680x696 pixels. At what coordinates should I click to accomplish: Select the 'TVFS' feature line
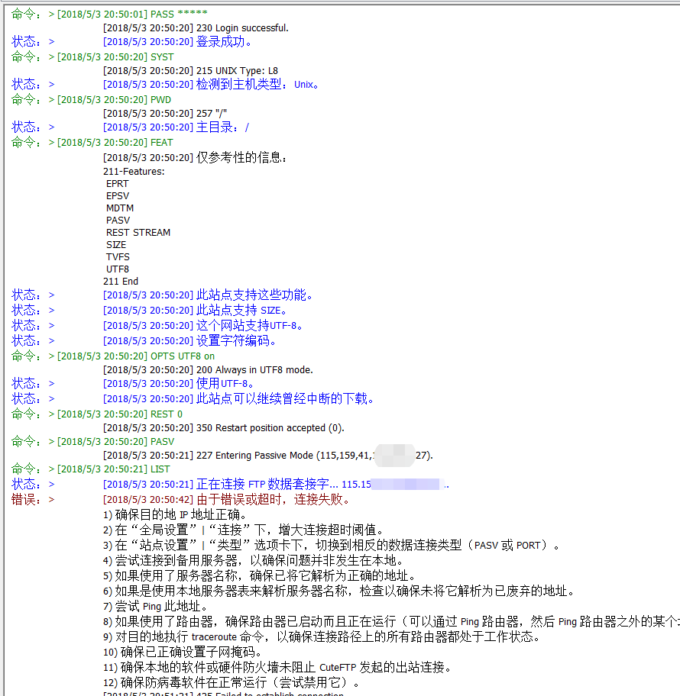118,257
